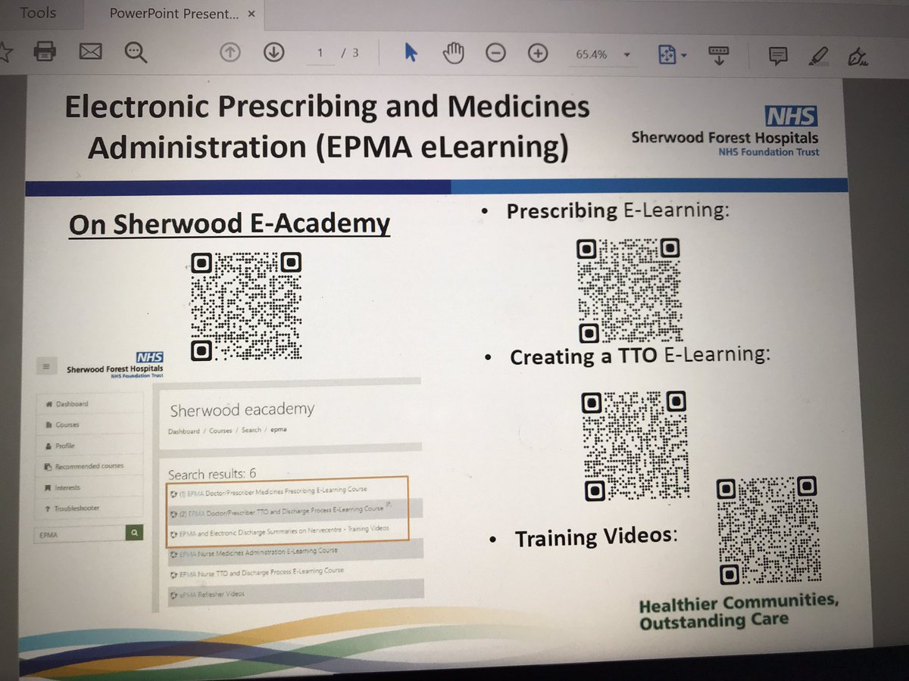Viewport: 909px width, 681px height.
Task: Click the ePMA Refresher Videos result
Action: [x=207, y=595]
